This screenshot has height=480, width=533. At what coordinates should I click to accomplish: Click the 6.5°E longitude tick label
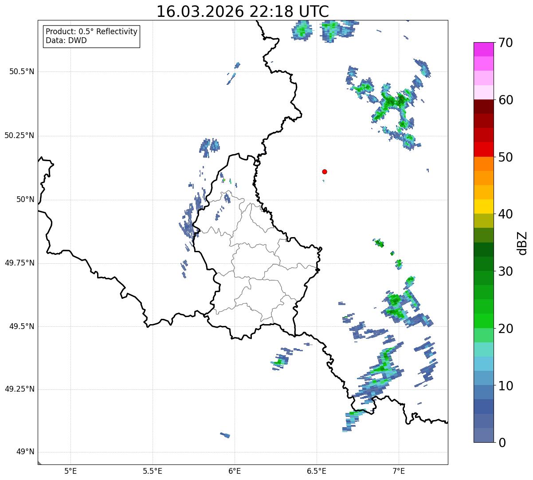[317, 471]
